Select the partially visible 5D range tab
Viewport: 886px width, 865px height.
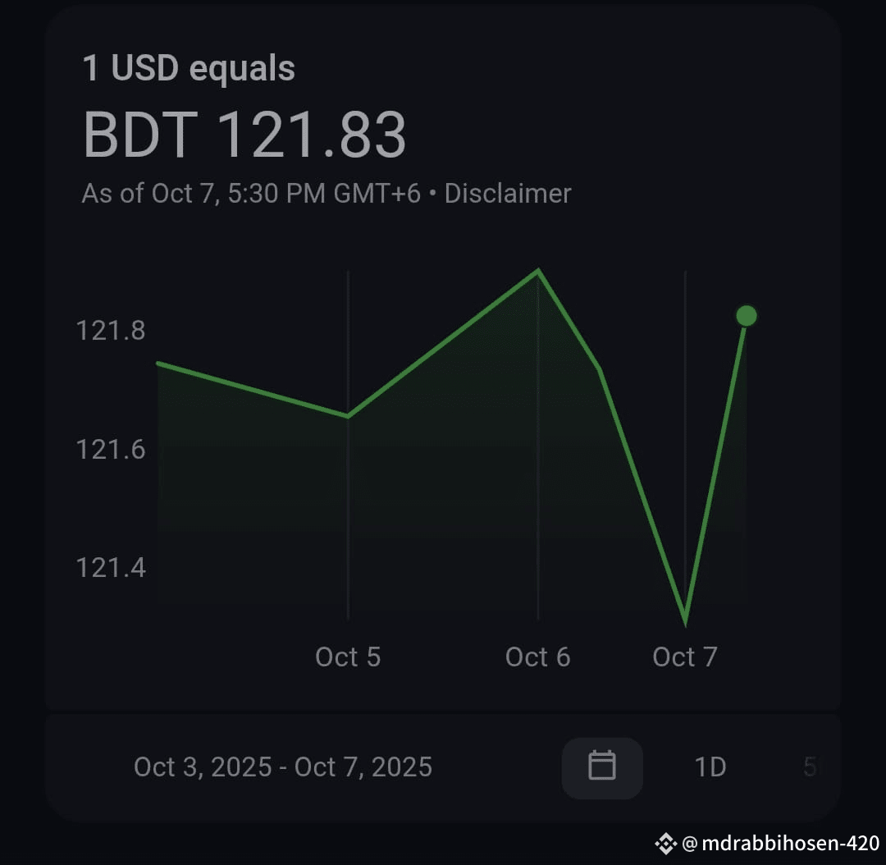(809, 768)
